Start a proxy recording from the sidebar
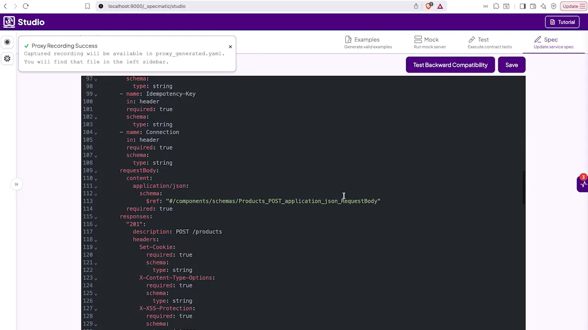 [x=7, y=42]
